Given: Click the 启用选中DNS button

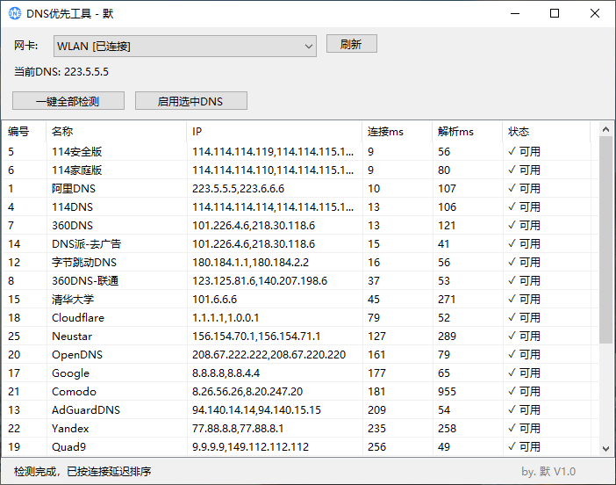Looking at the screenshot, I should [191, 101].
